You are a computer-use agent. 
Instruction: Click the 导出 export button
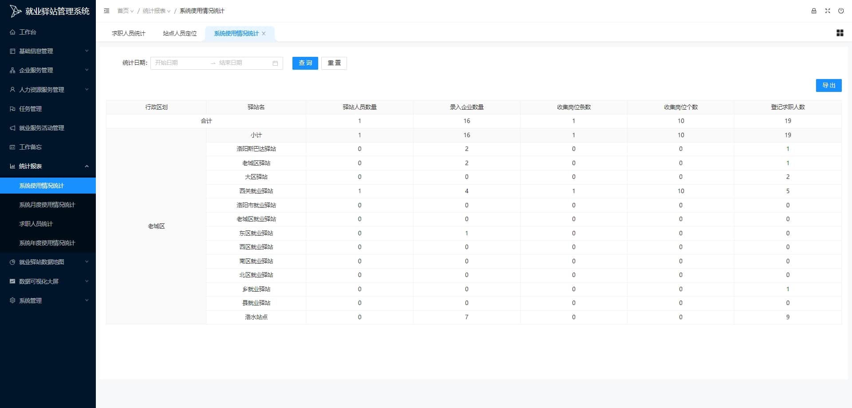point(828,85)
